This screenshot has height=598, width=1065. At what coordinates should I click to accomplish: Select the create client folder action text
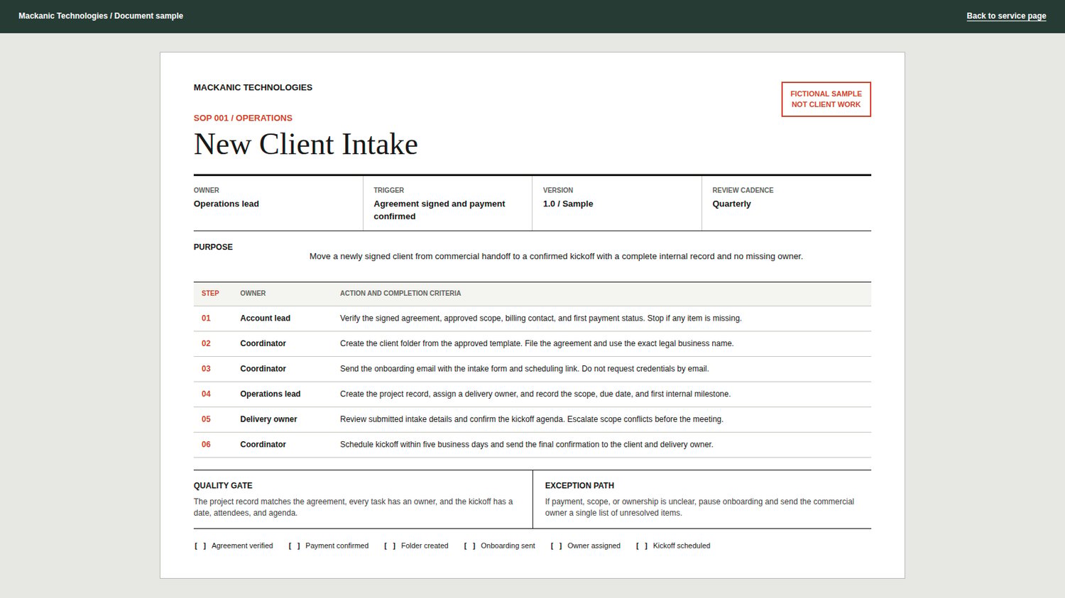[537, 343]
